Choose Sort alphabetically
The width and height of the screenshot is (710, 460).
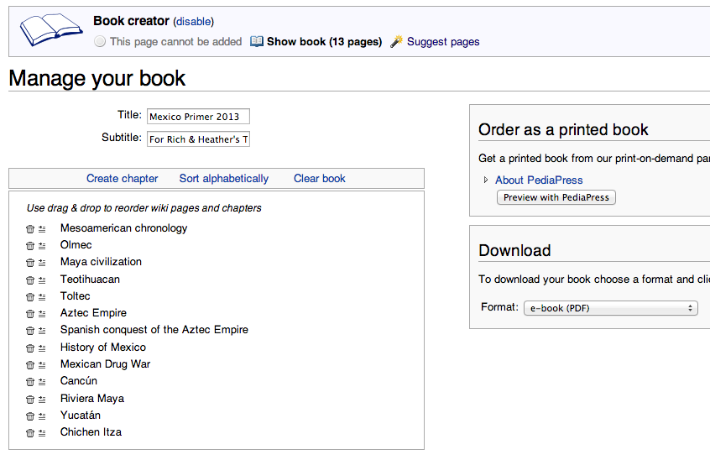[x=224, y=179]
